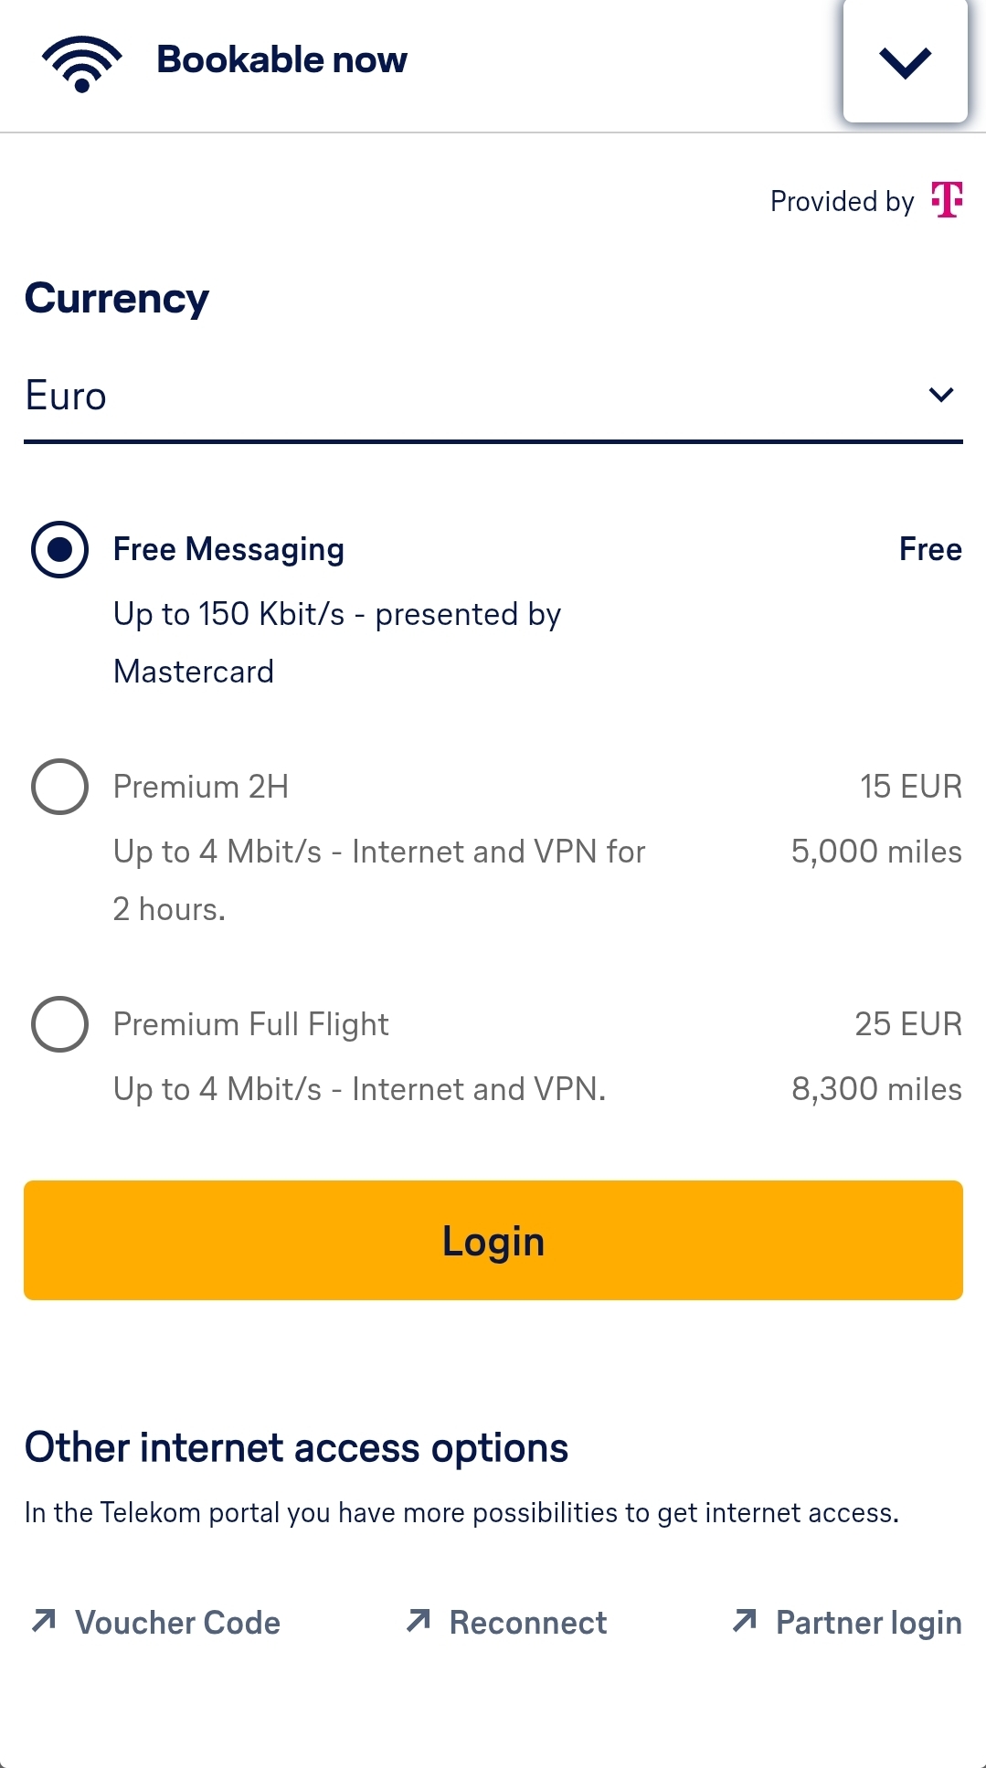986x1768 pixels.
Task: Select the Premium 2H radio button
Action: tap(60, 787)
